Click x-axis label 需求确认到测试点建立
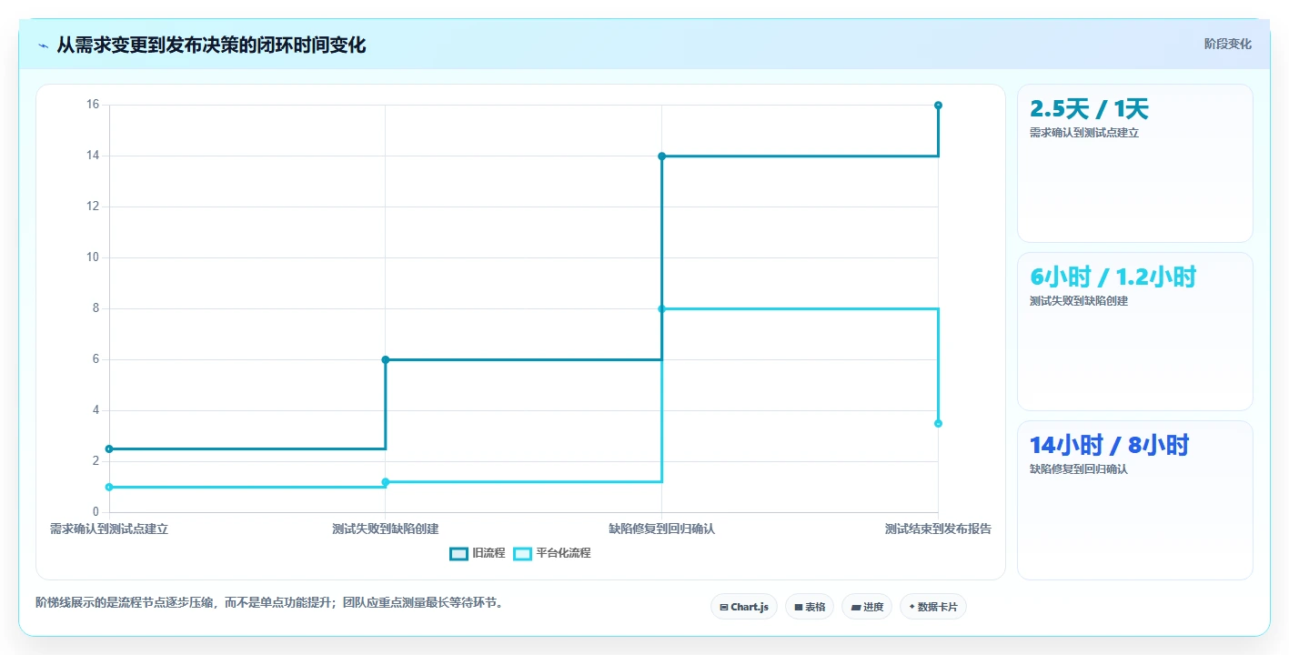The height and width of the screenshot is (655, 1289). 109,529
